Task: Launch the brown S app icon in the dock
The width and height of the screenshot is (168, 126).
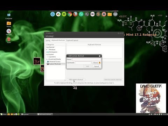Action: coord(98,14)
